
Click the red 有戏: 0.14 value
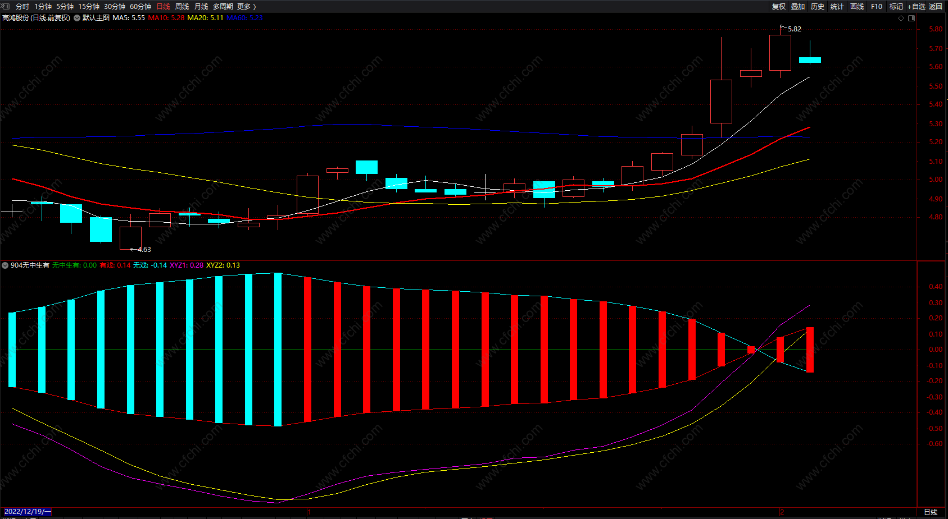[115, 265]
